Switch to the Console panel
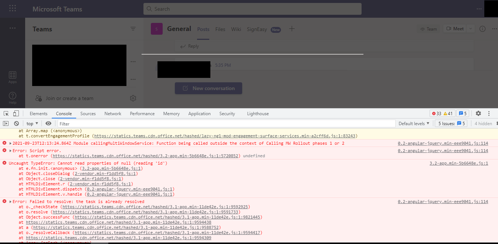Image resolution: width=498 pixels, height=244 pixels. point(64,114)
